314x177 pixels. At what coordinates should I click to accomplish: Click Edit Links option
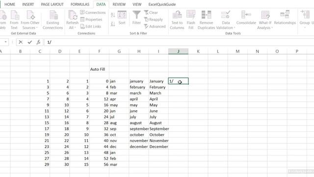[90, 27]
